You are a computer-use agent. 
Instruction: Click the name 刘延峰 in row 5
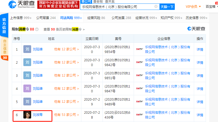pyautogui.click(x=38, y=101)
